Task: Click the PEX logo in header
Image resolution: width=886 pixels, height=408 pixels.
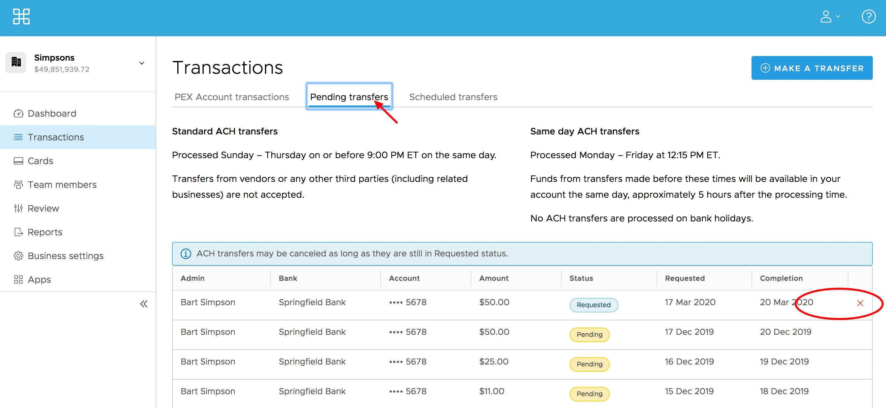Action: click(21, 16)
